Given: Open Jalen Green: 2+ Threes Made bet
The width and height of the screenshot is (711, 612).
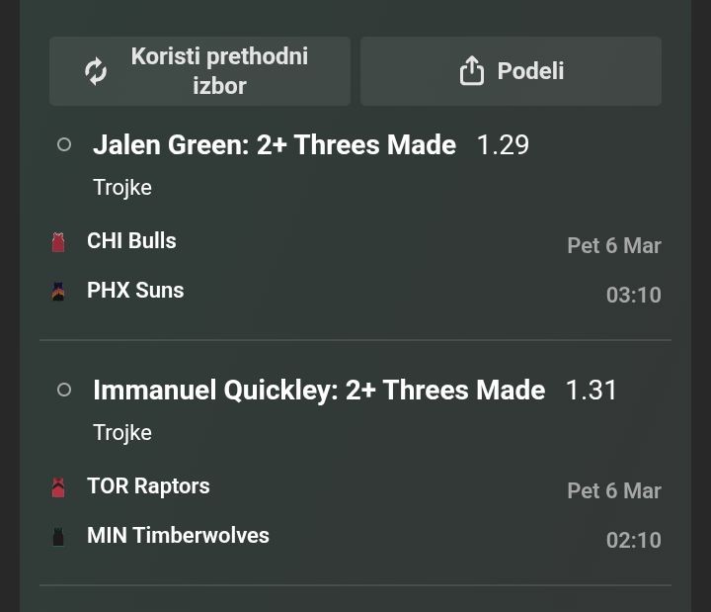Looking at the screenshot, I should (x=274, y=145).
